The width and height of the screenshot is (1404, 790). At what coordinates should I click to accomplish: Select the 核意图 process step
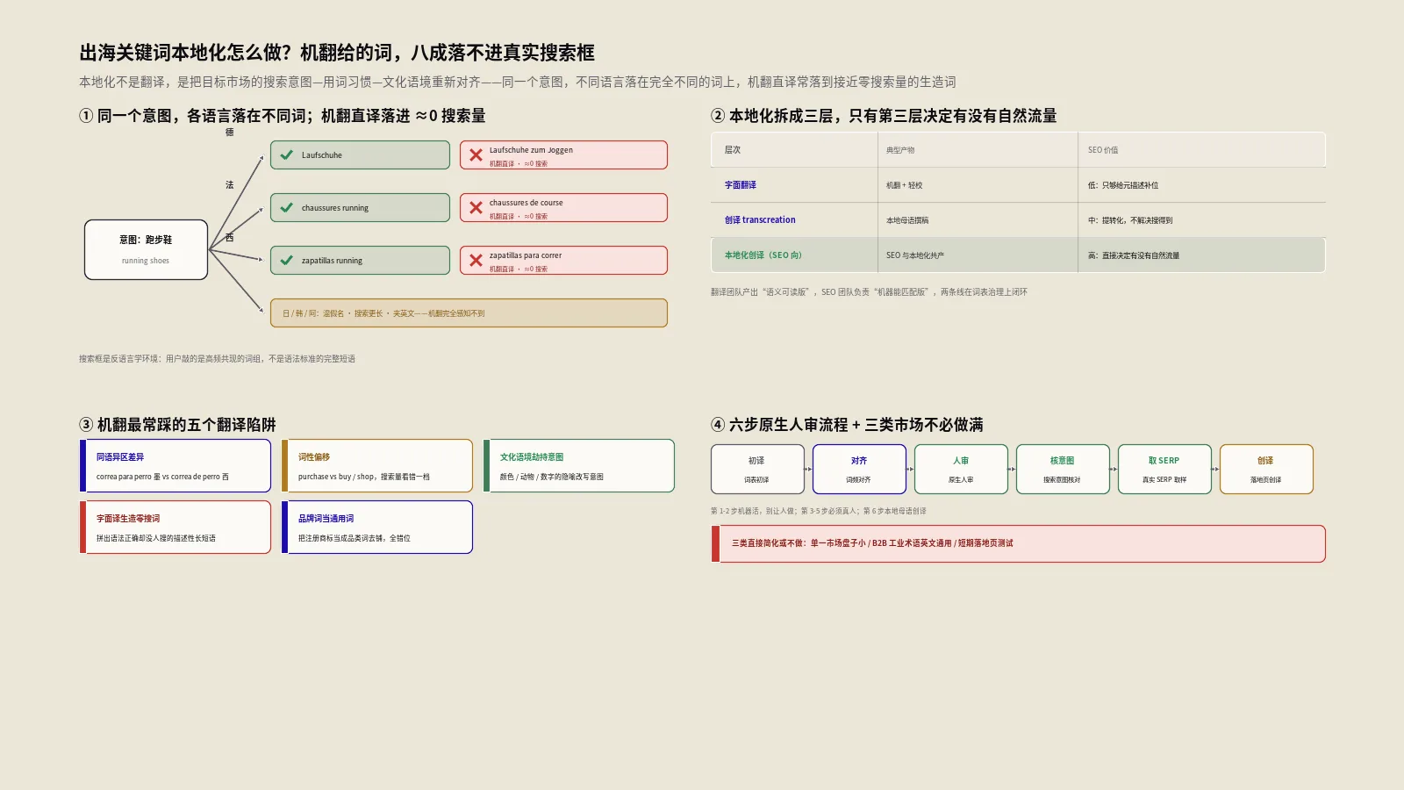(x=1063, y=470)
